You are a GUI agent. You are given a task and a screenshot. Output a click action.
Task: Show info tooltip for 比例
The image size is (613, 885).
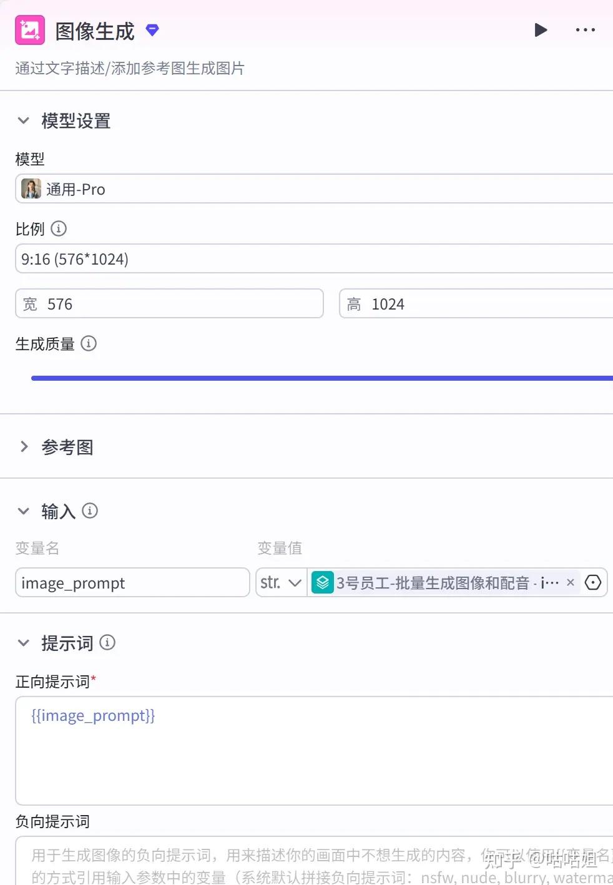point(59,228)
